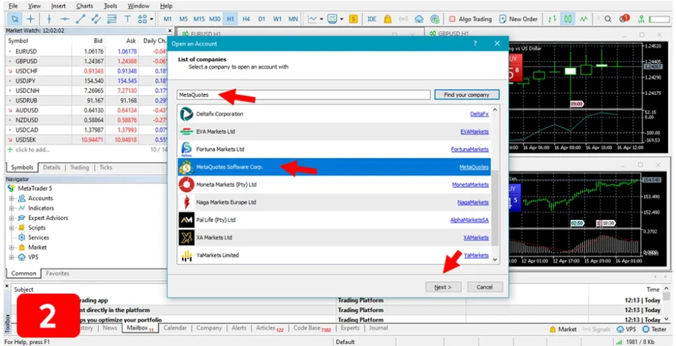676x346 pixels.
Task: Activate the crosshair tool
Action: 30,19
